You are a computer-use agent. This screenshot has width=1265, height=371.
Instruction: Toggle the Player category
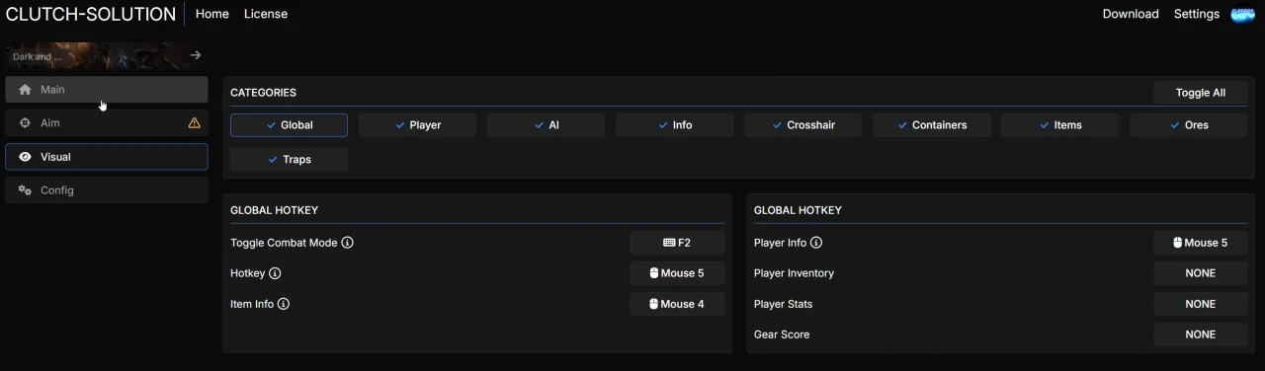click(417, 125)
